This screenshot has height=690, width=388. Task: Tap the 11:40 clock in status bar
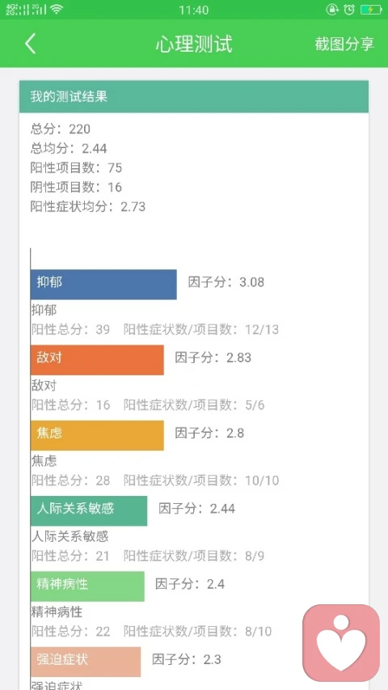[193, 10]
